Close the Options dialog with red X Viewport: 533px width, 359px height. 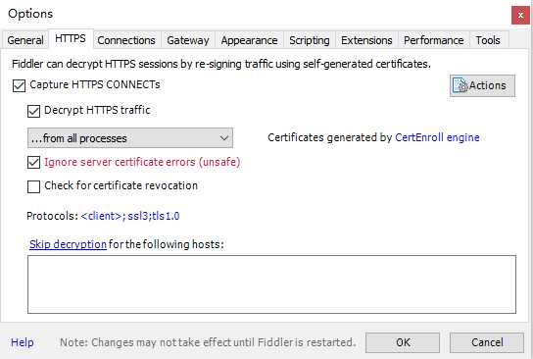click(x=520, y=16)
